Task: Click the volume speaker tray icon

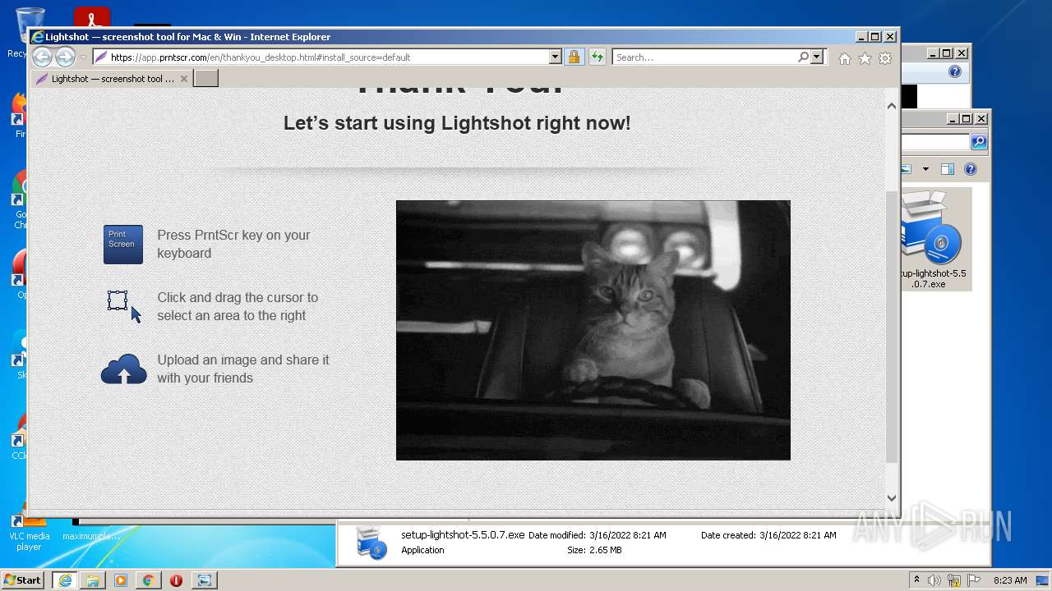Action: click(x=934, y=580)
